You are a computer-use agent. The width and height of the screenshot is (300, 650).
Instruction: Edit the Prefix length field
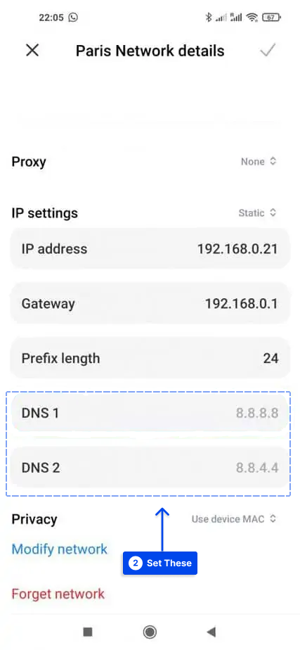[150, 358]
